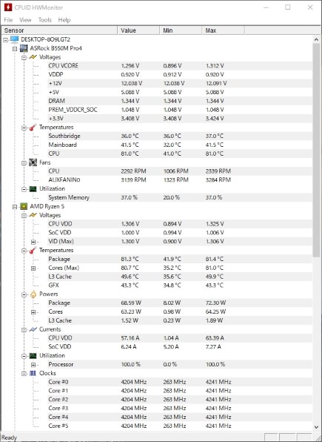322x442 pixels.
Task: Open the Tools menu
Action: pos(45,20)
